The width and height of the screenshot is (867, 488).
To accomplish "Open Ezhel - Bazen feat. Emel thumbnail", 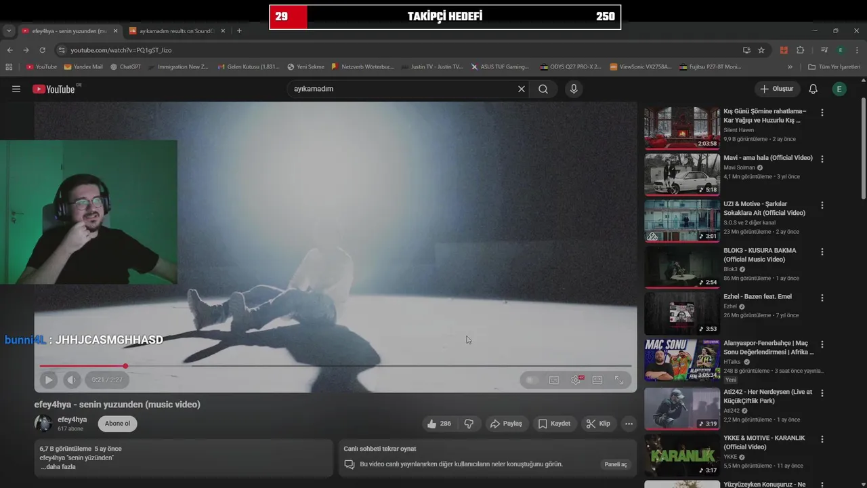I will pyautogui.click(x=681, y=313).
